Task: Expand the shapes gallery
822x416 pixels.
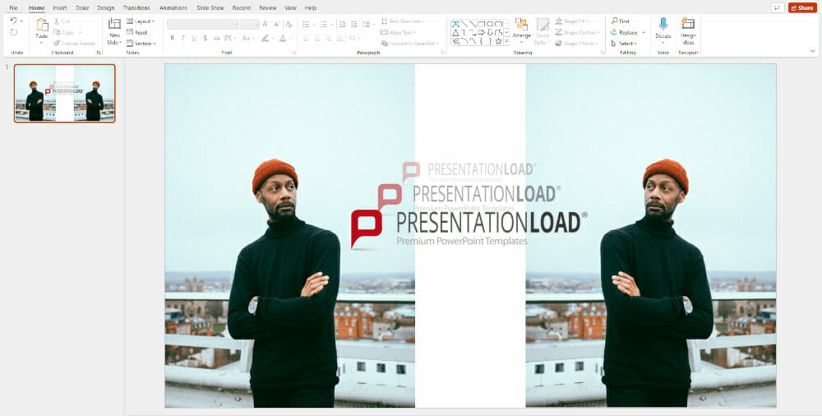Action: click(x=507, y=41)
